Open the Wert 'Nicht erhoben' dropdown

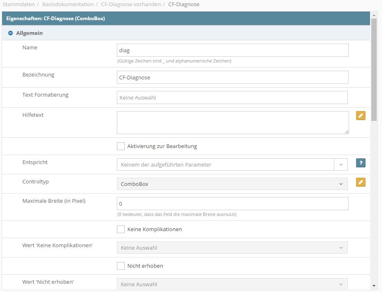click(232, 284)
